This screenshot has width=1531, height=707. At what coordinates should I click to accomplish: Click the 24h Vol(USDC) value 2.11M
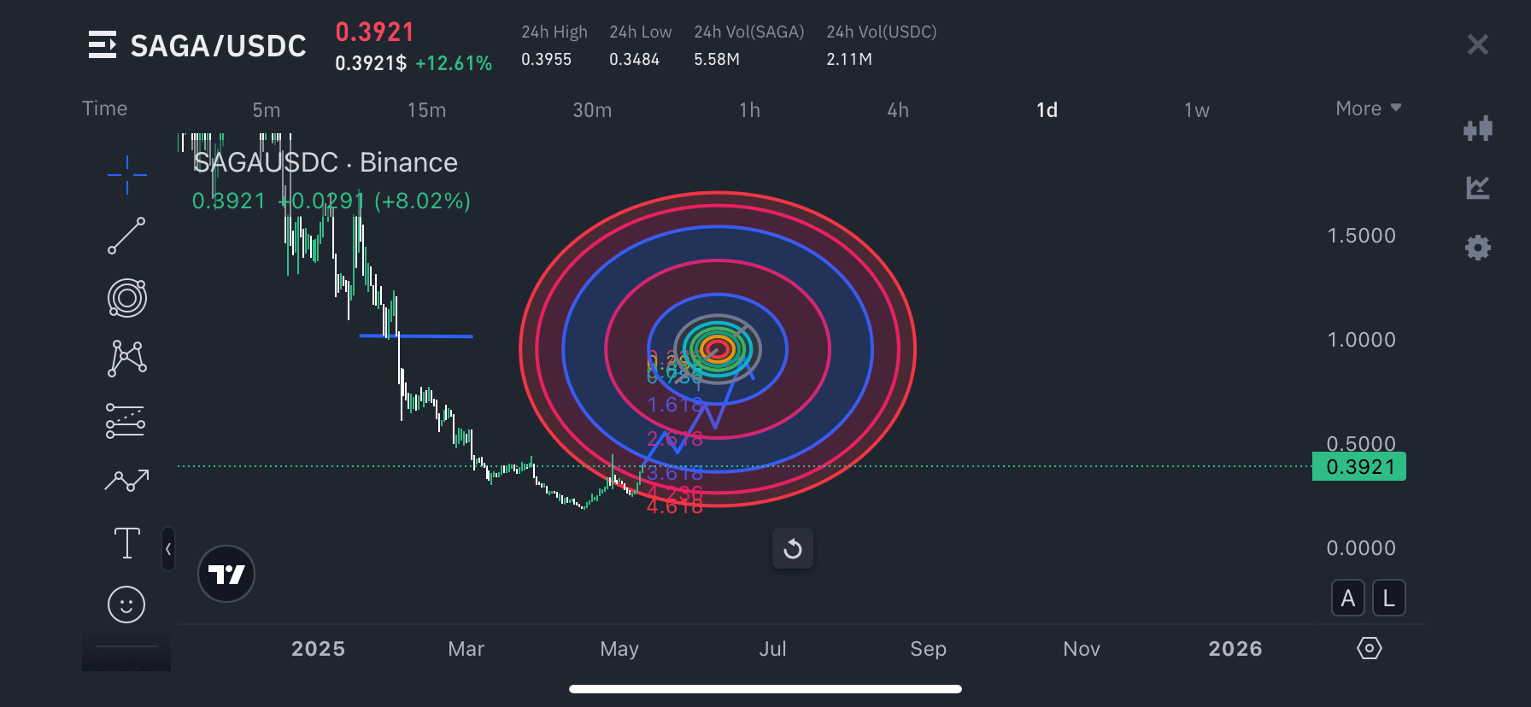[848, 59]
